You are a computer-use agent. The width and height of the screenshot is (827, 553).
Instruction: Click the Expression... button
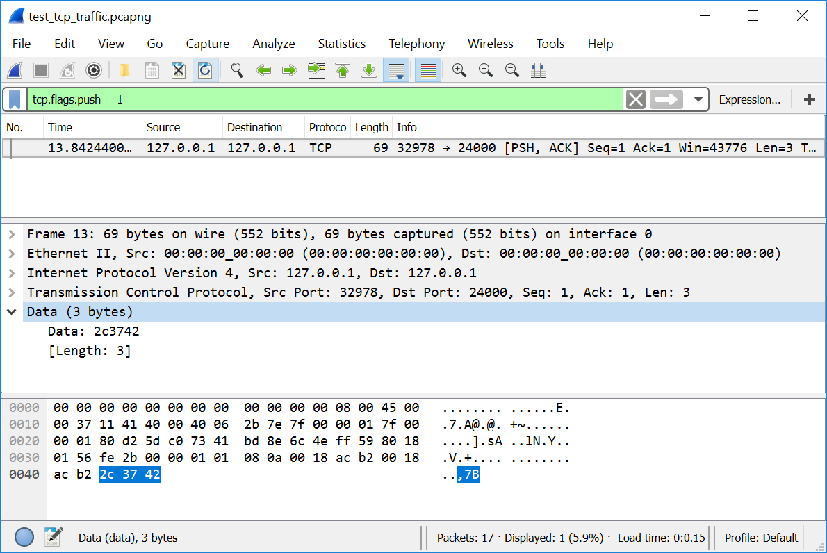tap(749, 99)
